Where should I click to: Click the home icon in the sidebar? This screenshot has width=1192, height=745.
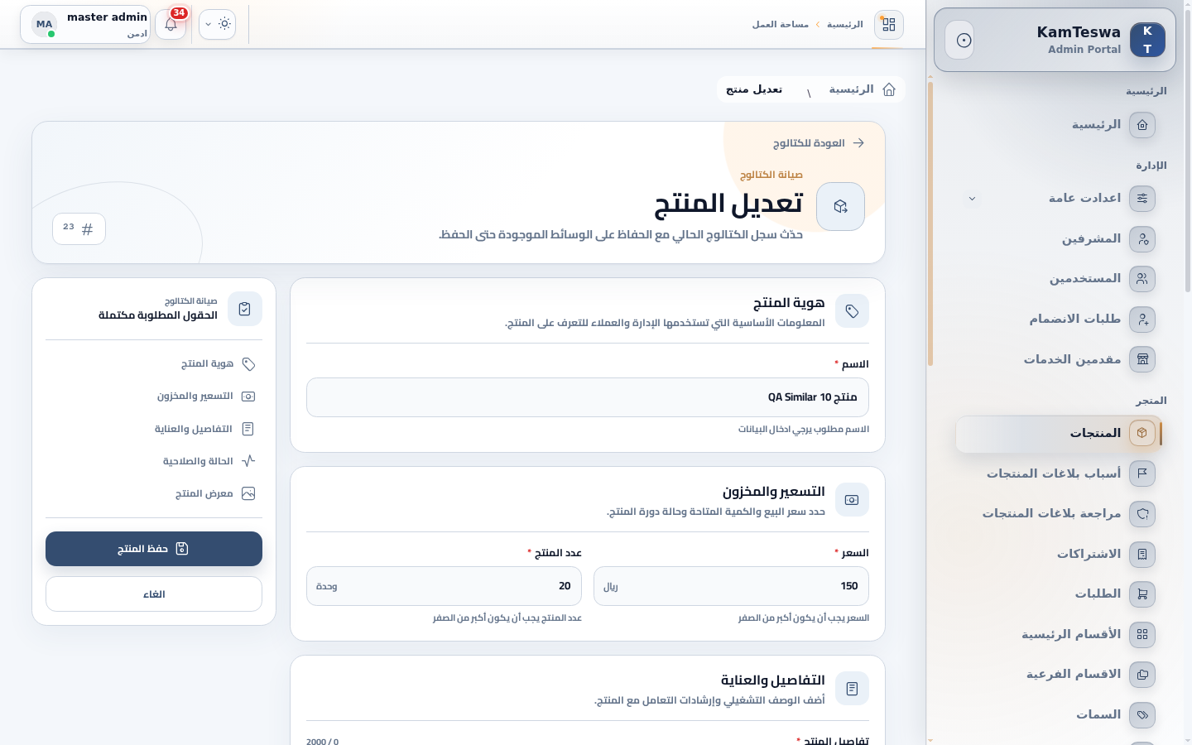pos(1142,125)
